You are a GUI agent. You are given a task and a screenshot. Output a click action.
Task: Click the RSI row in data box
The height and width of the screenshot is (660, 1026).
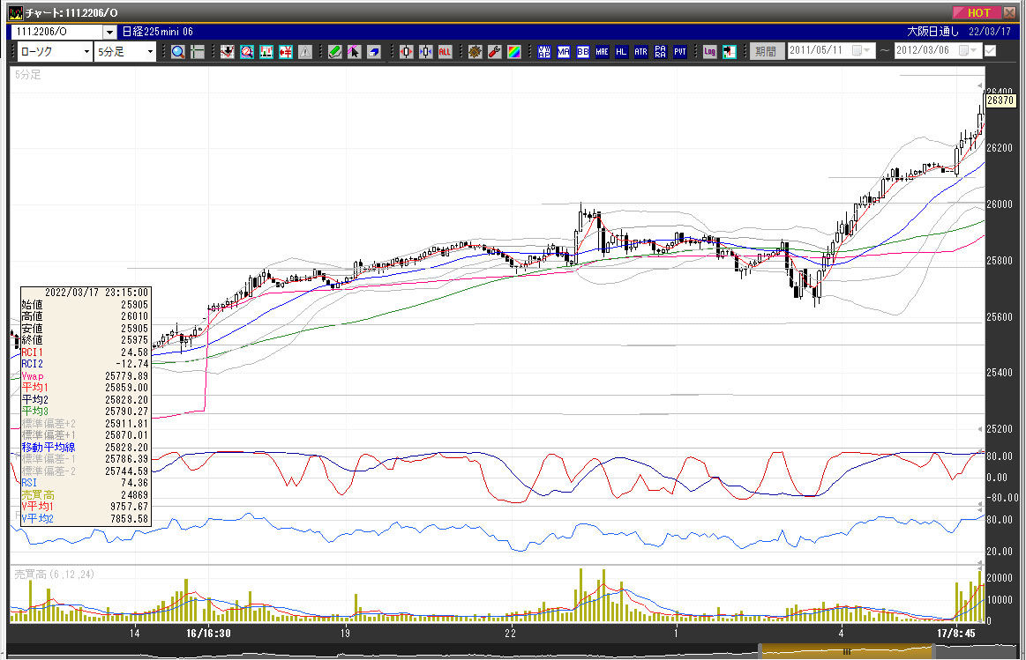tap(85, 483)
